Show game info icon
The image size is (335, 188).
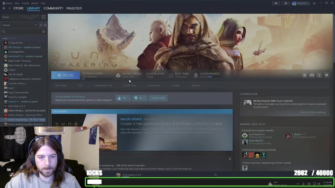(x=319, y=75)
